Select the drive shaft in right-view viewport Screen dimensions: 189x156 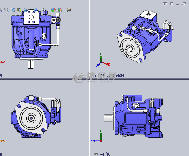pyautogui.click(x=108, y=118)
